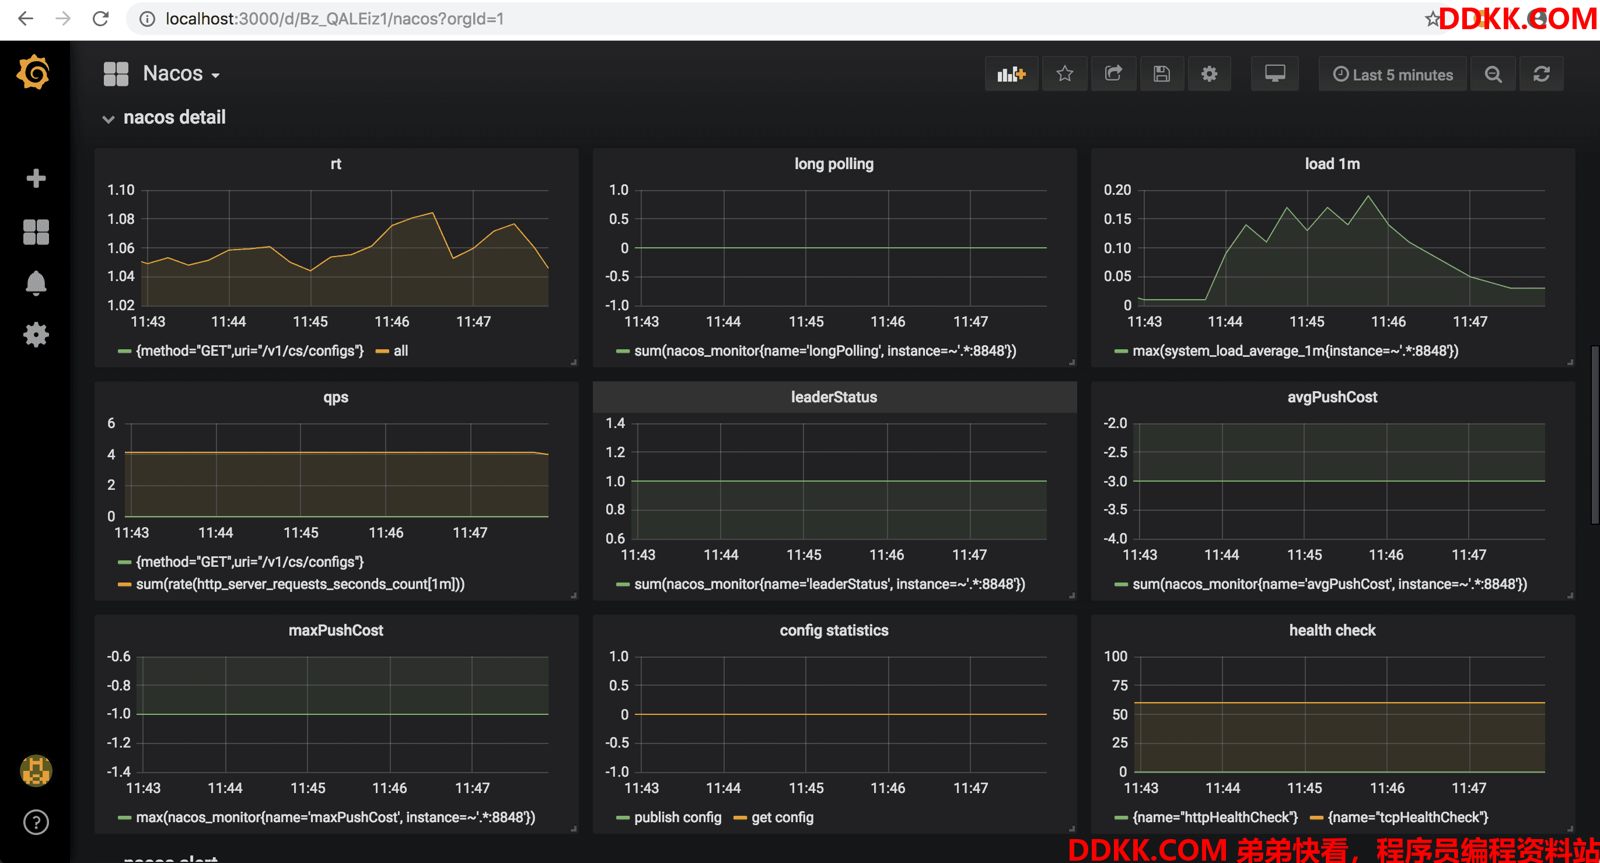
Task: Zoom out time range with magnifier icon
Action: [x=1493, y=75]
